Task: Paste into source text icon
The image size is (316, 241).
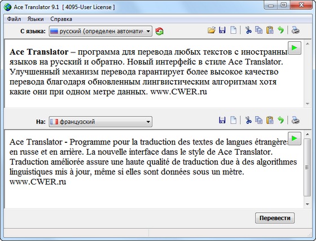Action: [270, 30]
